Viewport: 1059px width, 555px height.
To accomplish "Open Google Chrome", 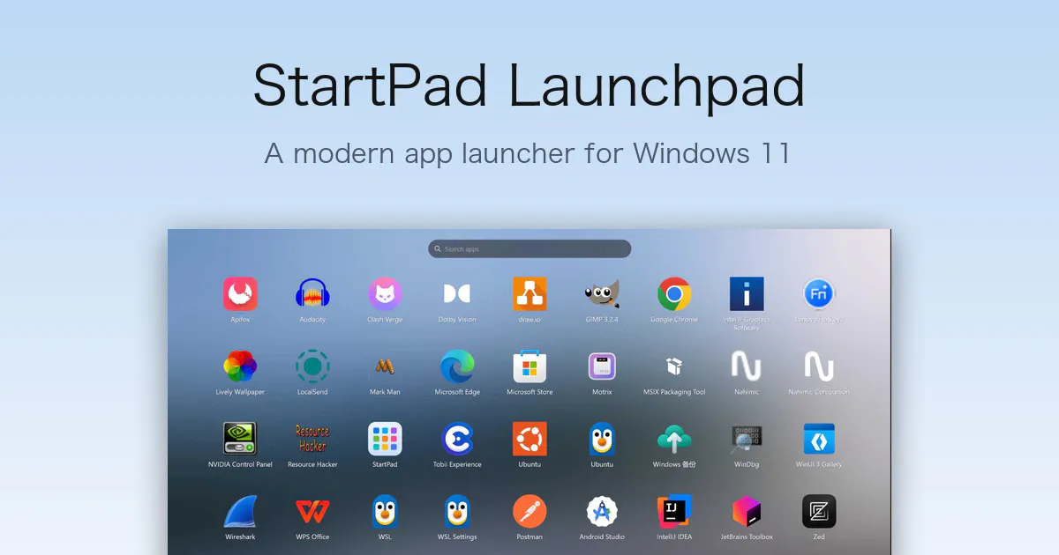I will pyautogui.click(x=674, y=293).
